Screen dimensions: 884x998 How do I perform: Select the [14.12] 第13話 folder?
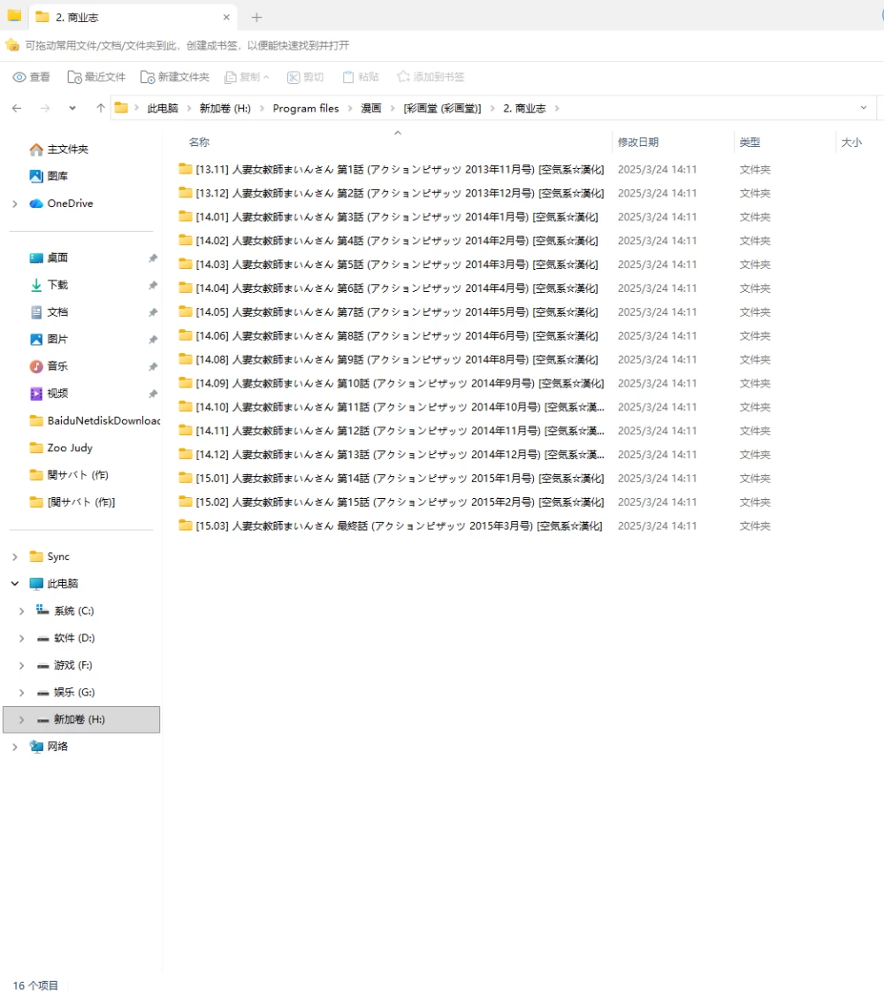[x=391, y=455]
